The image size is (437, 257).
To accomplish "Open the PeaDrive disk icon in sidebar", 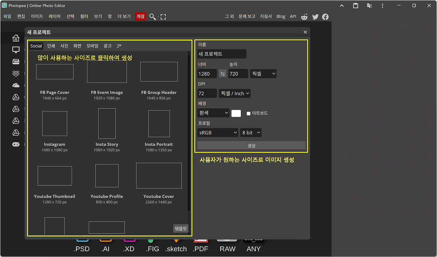I will pos(16,62).
